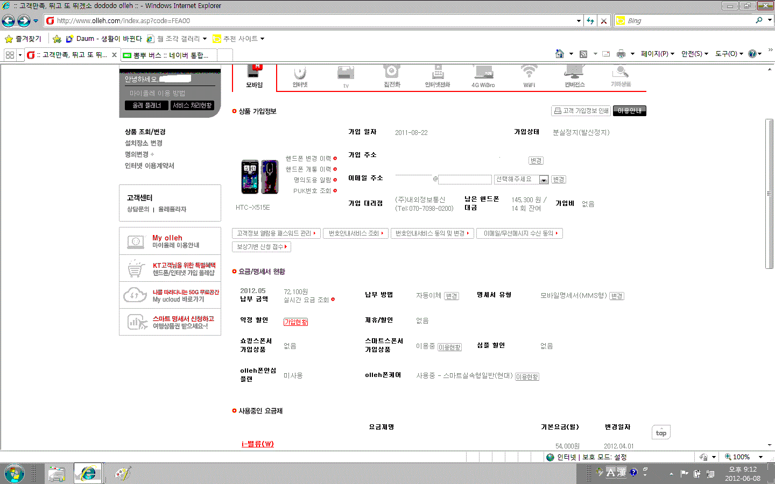Open 설치장소 변경 sidebar menu item
The width and height of the screenshot is (775, 484).
click(144, 143)
